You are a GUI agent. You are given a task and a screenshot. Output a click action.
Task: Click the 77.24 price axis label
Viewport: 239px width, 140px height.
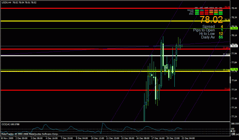pos(234,117)
